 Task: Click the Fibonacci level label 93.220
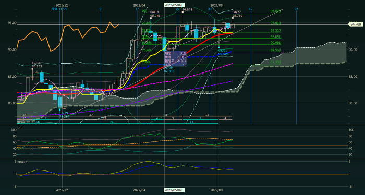click(x=275, y=30)
